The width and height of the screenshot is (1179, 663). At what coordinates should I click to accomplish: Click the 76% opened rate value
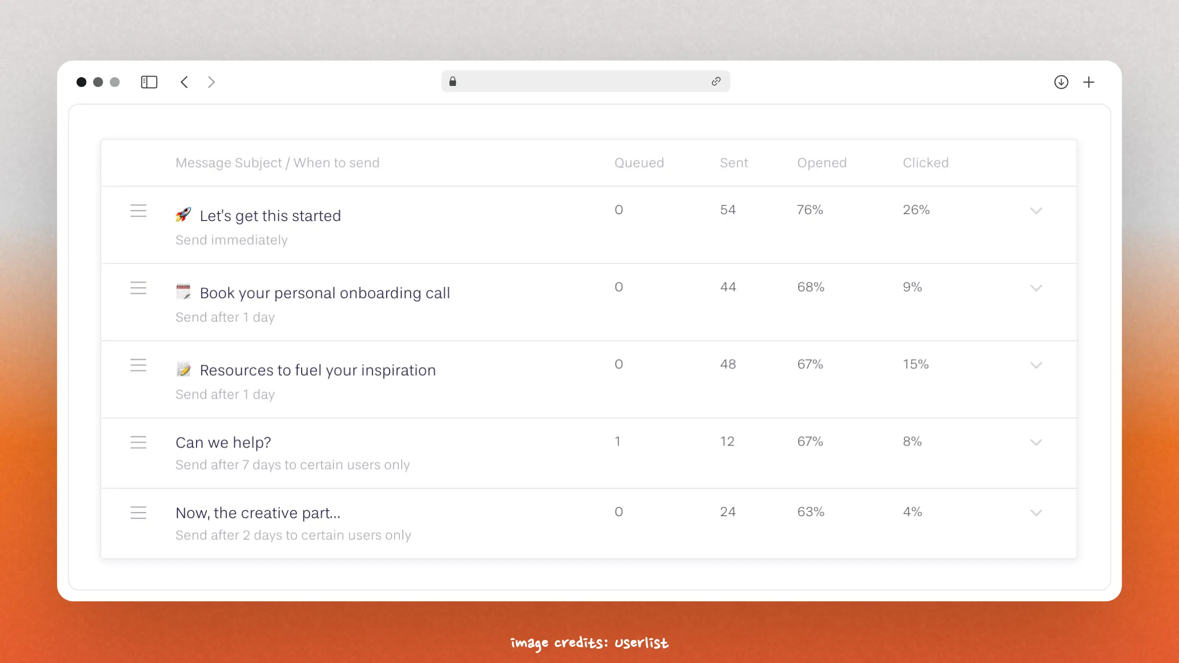pyautogui.click(x=809, y=210)
